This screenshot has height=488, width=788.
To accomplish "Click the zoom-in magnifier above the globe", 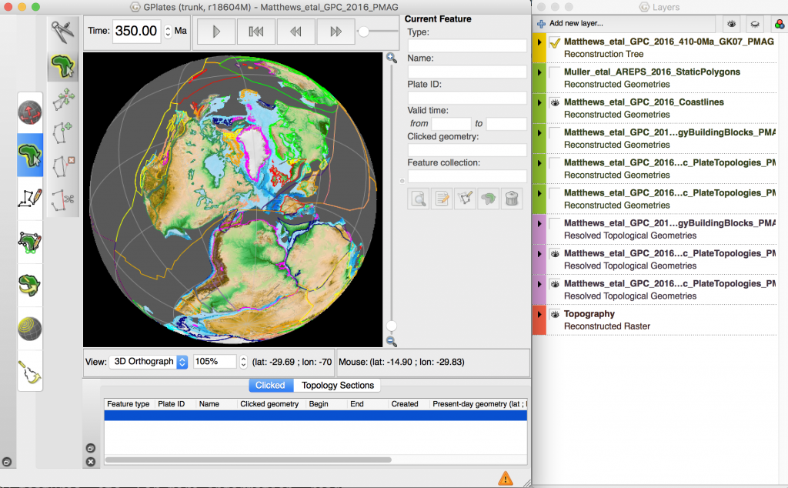I will [392, 58].
